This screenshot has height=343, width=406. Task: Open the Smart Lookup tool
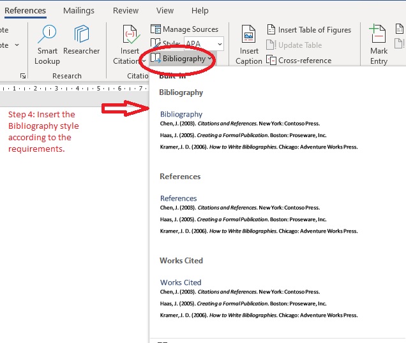coord(47,45)
